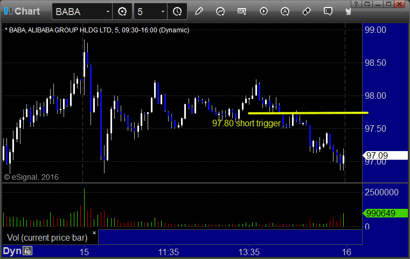
Task: Click the Chart window link icon
Action: click(x=8, y=11)
